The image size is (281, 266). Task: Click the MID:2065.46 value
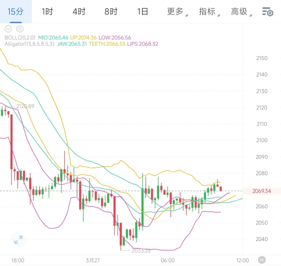53,38
